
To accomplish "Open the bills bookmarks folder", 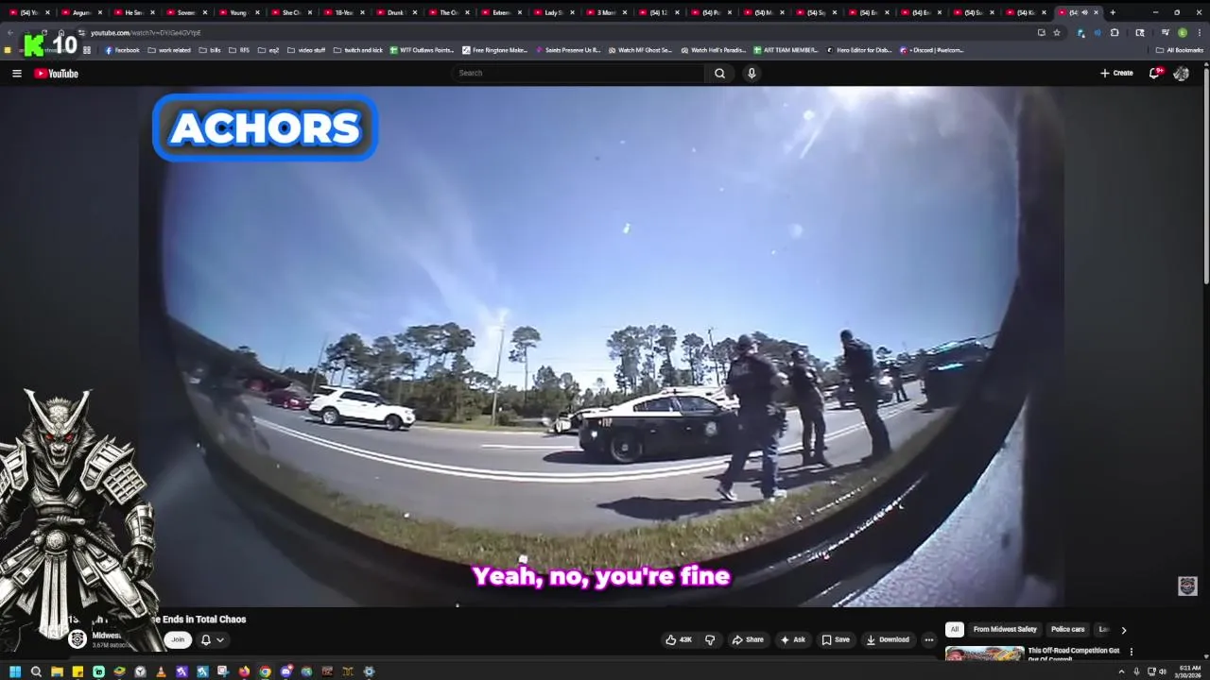I will [x=210, y=50].
